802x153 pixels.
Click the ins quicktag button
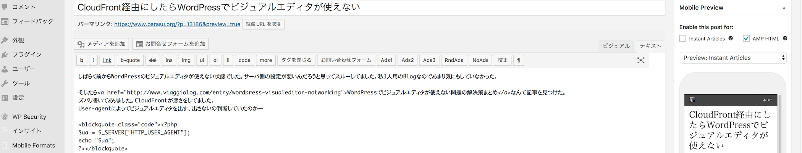(169, 60)
